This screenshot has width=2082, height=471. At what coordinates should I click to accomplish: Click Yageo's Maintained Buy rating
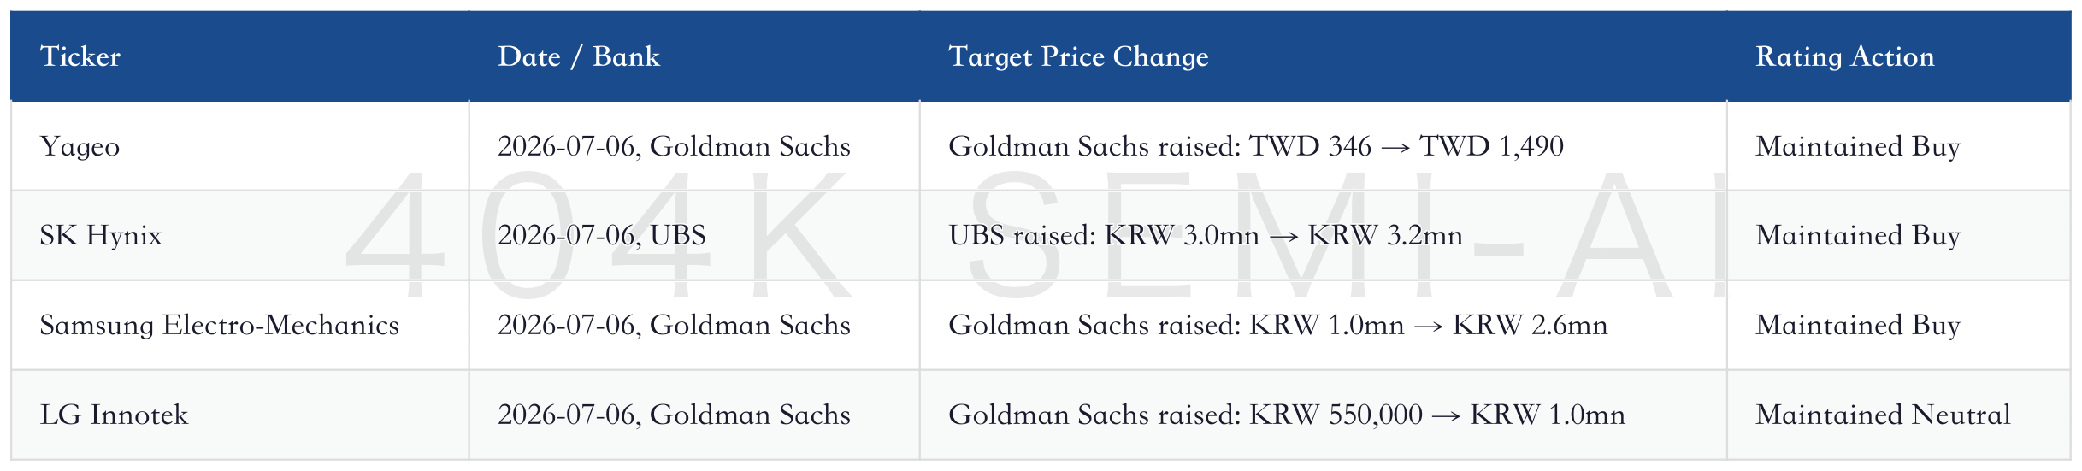(x=1899, y=146)
